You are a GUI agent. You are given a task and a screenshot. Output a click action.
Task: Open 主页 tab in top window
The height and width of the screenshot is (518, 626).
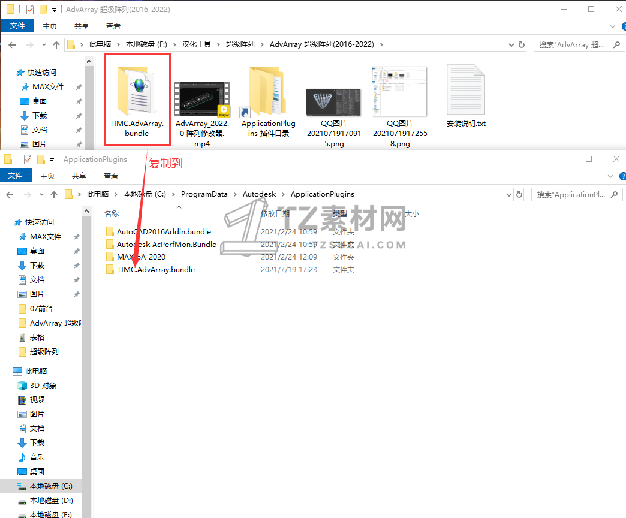click(x=50, y=26)
